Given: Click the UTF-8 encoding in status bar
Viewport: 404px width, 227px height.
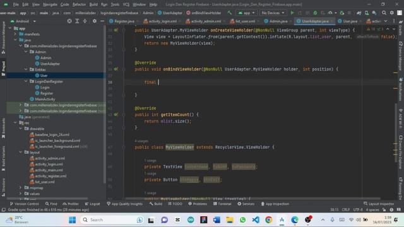Looking at the screenshot, I should [x=358, y=210].
